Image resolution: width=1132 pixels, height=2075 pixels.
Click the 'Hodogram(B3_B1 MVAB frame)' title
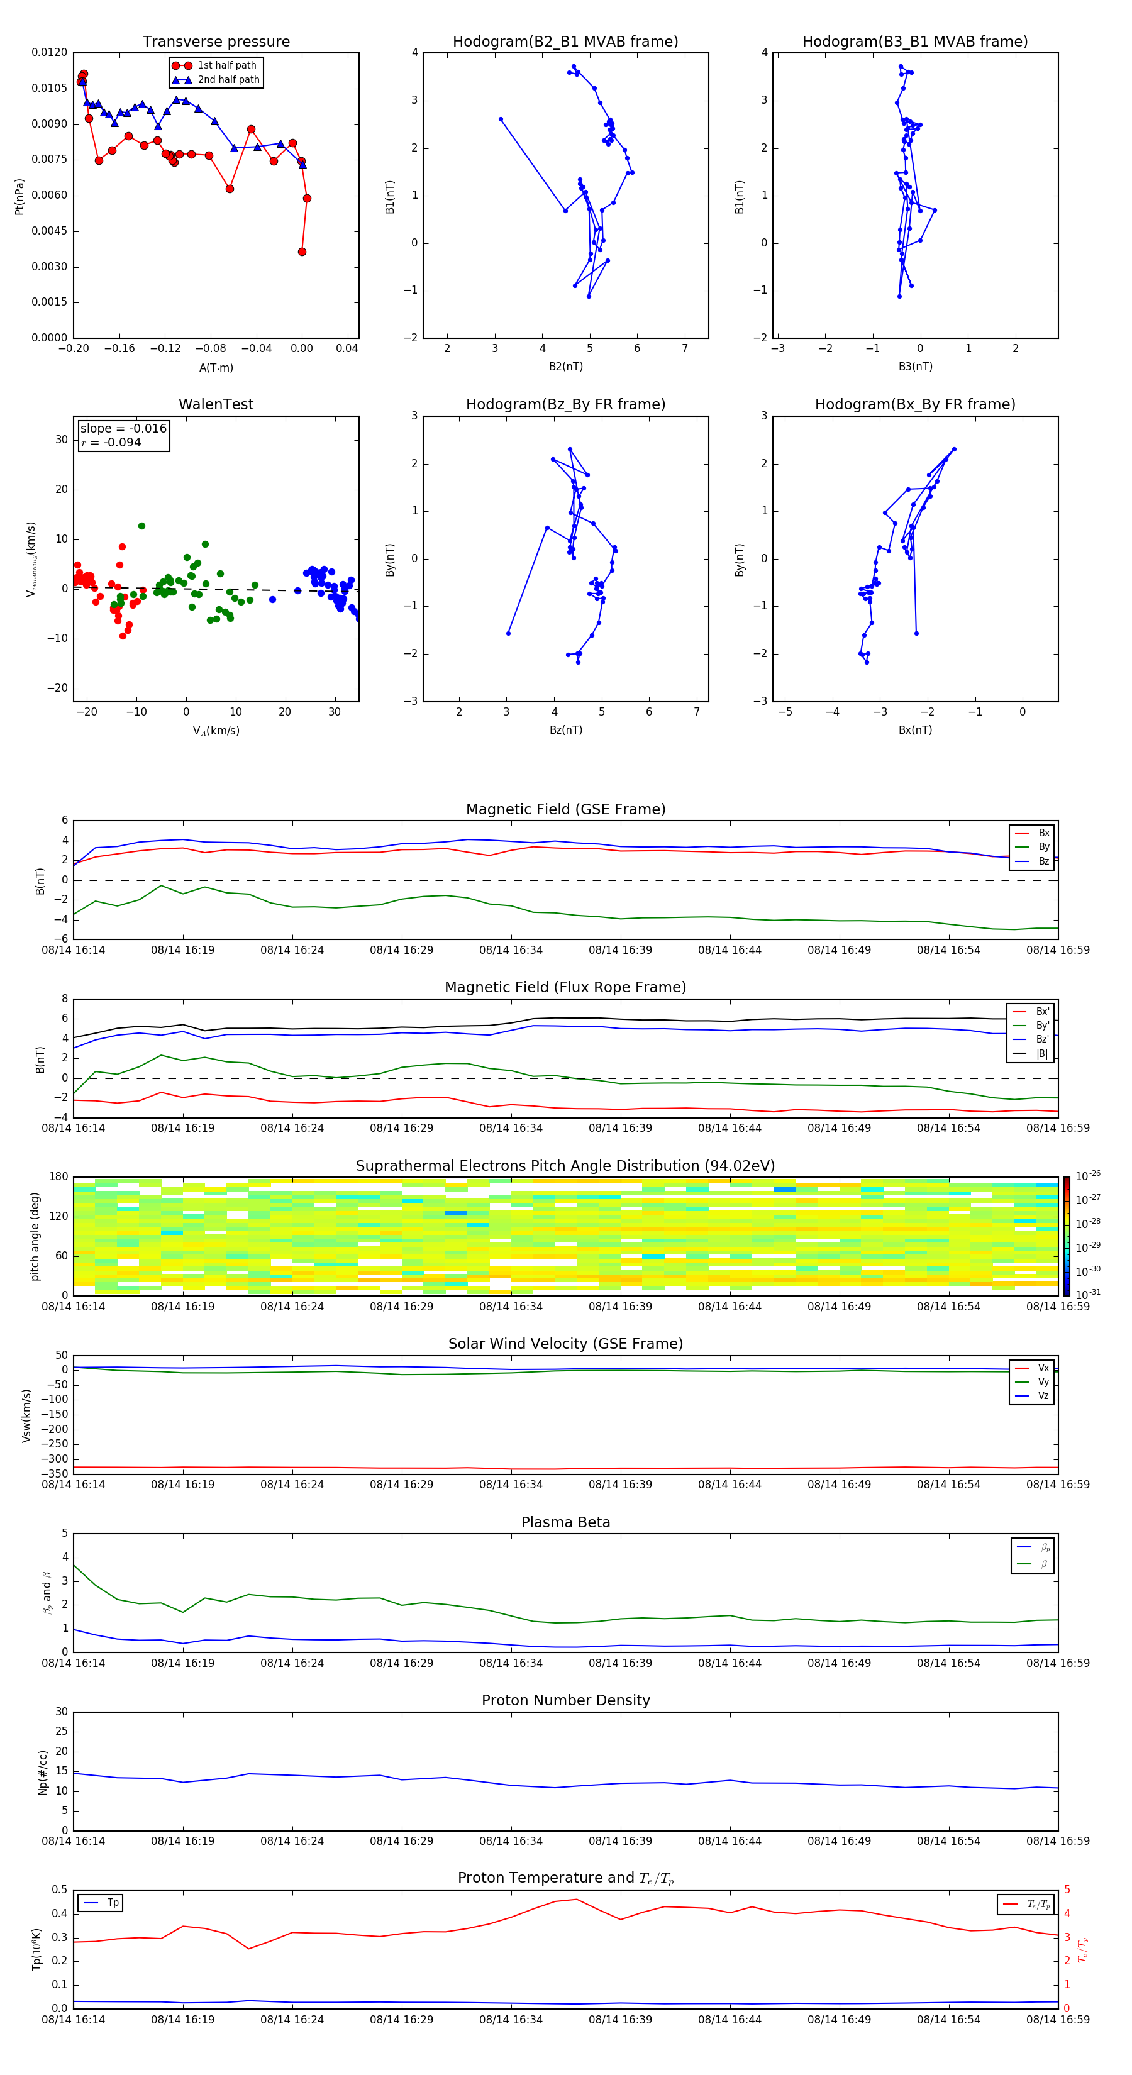tap(915, 42)
